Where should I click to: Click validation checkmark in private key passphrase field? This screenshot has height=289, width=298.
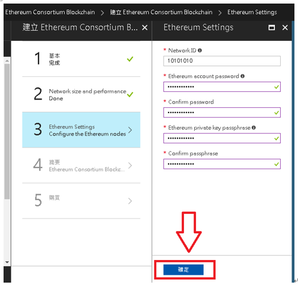click(277, 139)
